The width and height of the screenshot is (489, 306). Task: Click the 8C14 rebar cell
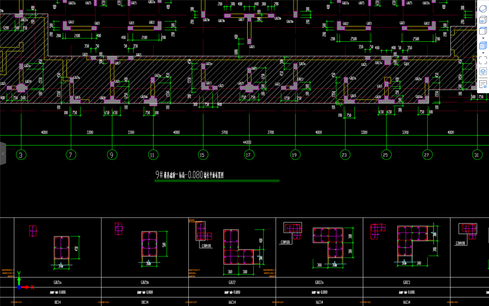57,302
